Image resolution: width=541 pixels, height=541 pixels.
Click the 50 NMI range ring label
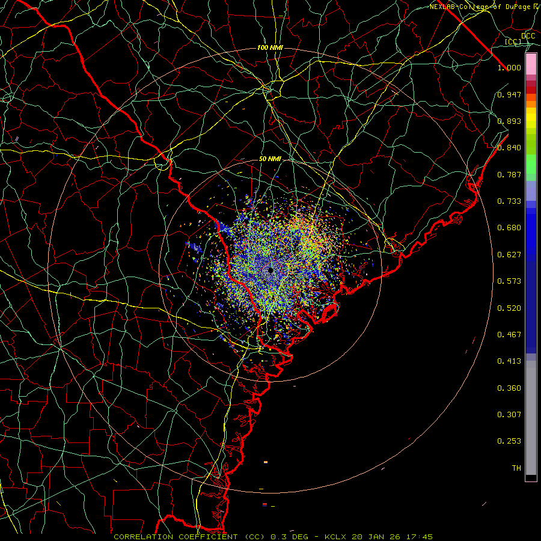tap(270, 159)
